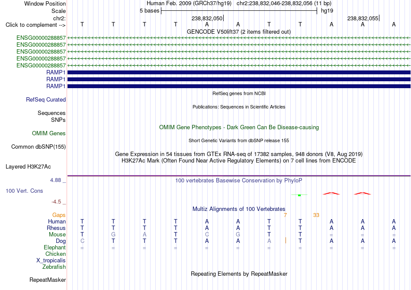
Task: Click the green PhyloP conservation bar
Action: (x=299, y=195)
